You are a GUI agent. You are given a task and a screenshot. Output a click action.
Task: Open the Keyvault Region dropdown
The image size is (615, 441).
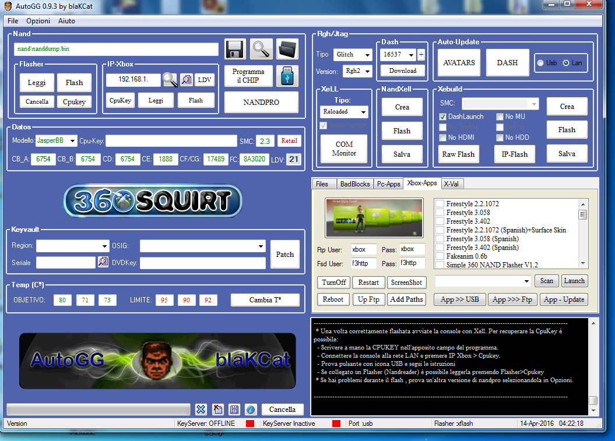(104, 246)
